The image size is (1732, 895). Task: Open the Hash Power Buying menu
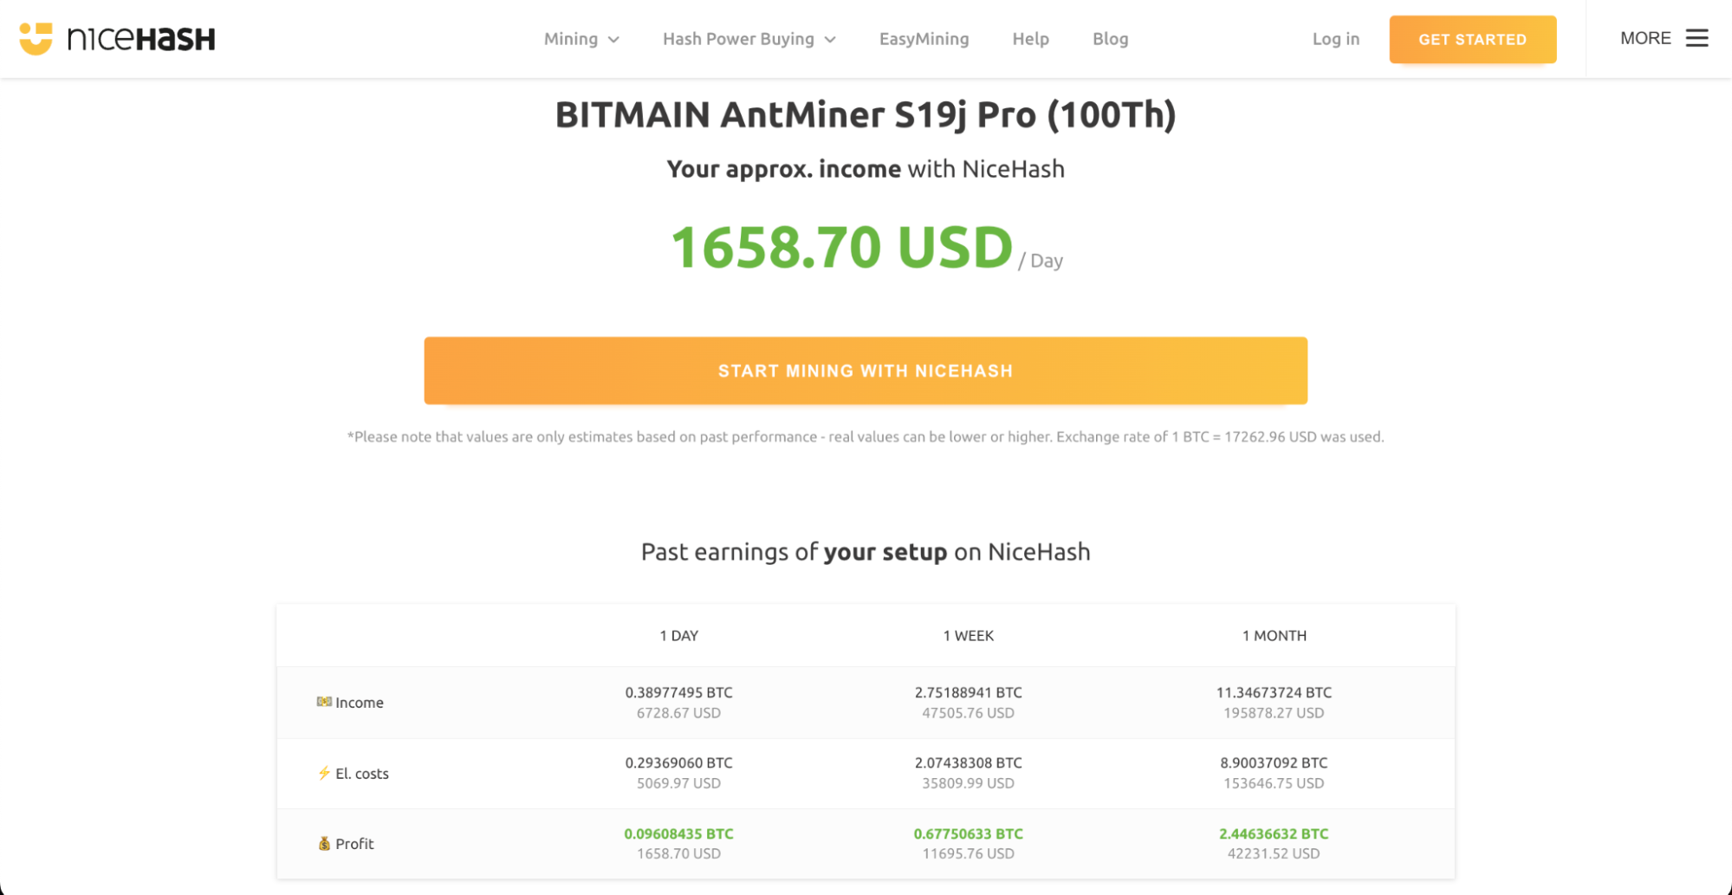(x=738, y=39)
